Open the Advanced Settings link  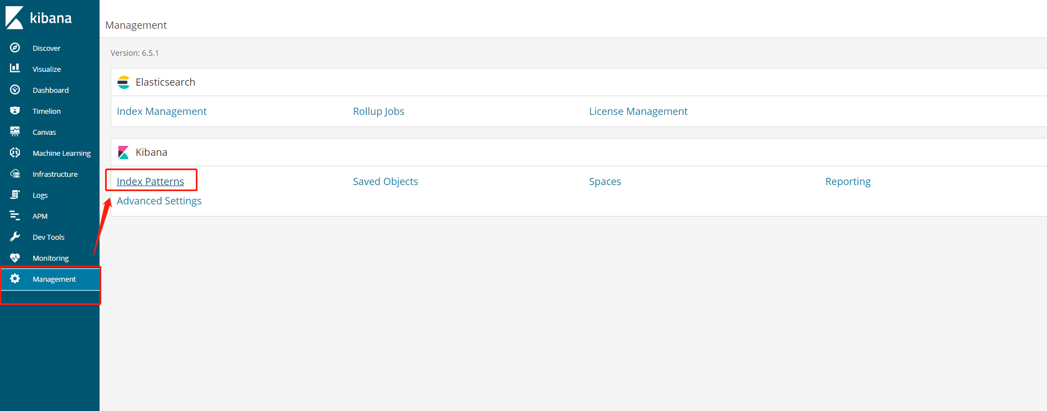click(x=159, y=201)
